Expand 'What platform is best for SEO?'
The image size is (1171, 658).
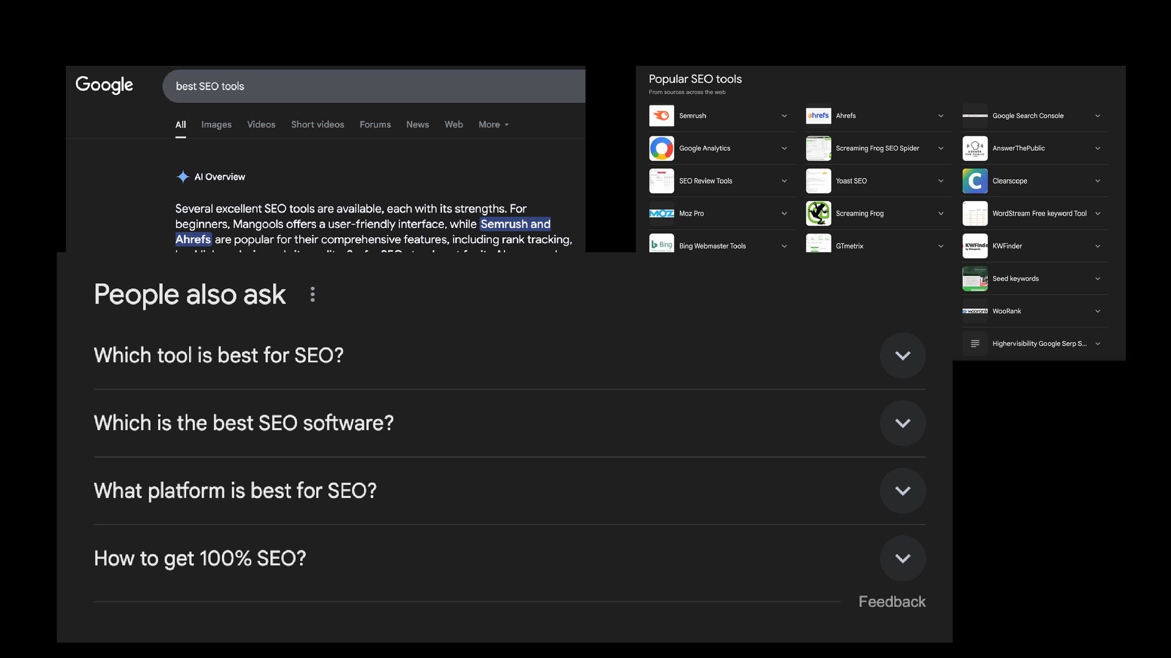coord(903,490)
